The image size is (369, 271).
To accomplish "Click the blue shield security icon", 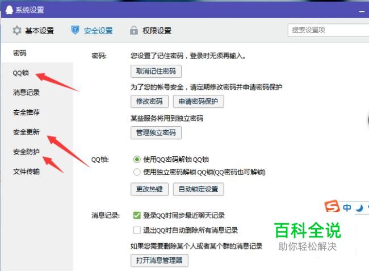I will click(x=75, y=30).
